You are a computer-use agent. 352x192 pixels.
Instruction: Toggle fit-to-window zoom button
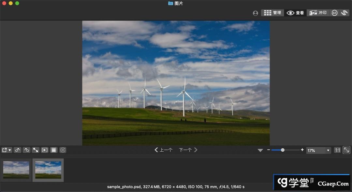pyautogui.click(x=346, y=150)
